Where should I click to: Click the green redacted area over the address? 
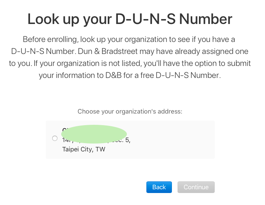[94, 134]
